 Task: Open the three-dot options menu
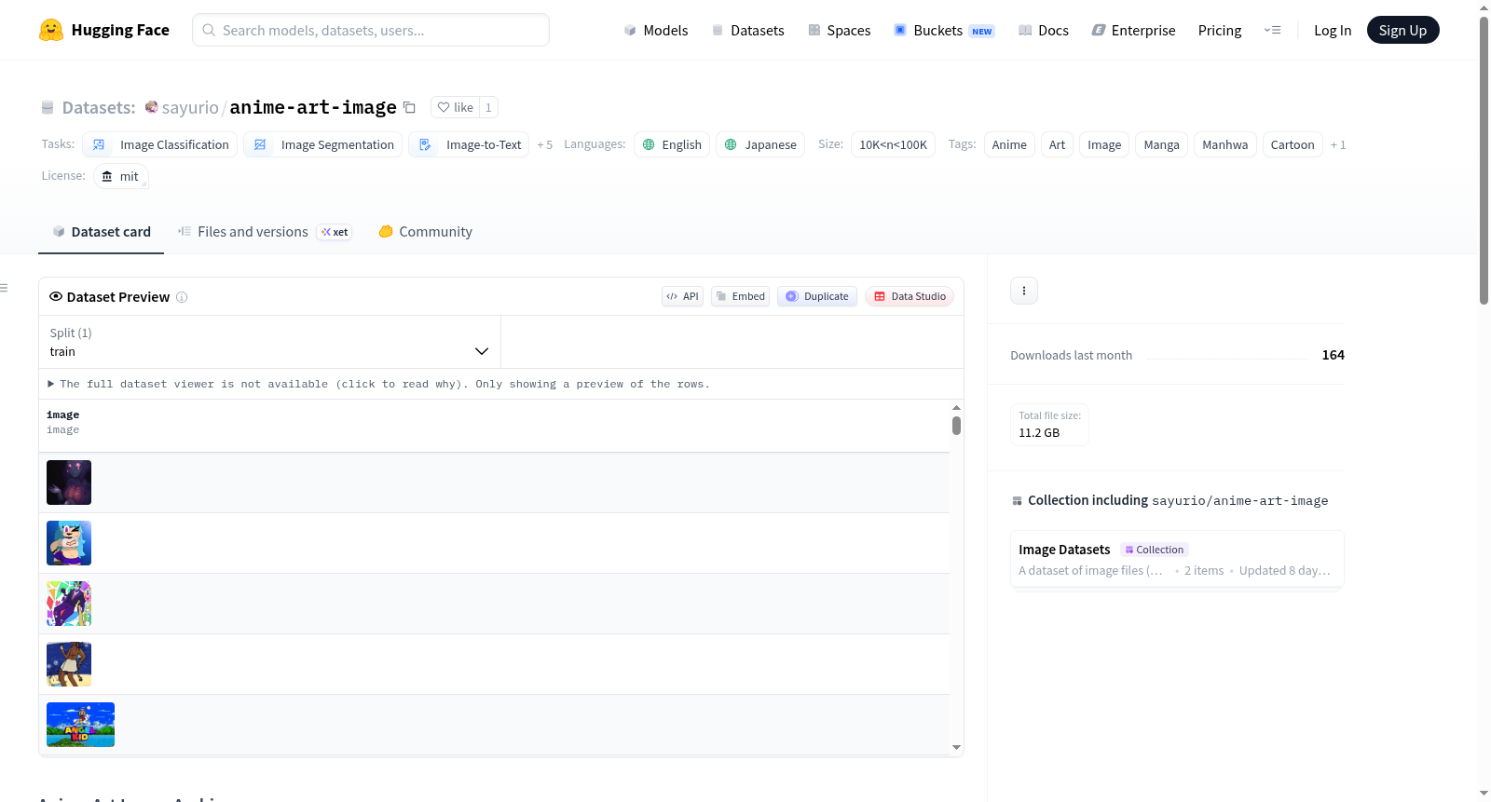point(1024,291)
